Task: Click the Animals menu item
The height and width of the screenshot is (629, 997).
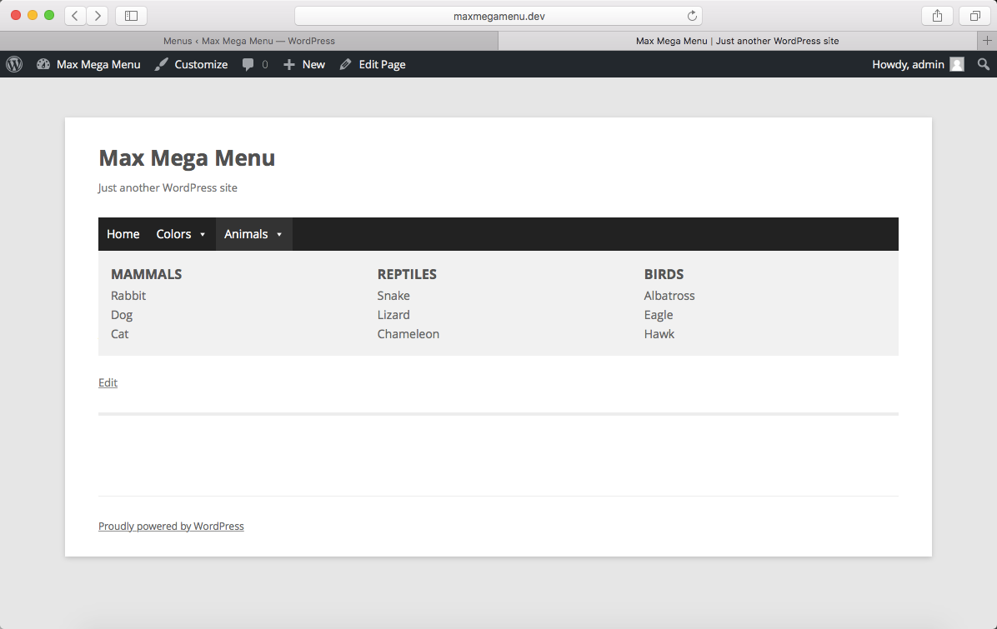Action: coord(253,234)
